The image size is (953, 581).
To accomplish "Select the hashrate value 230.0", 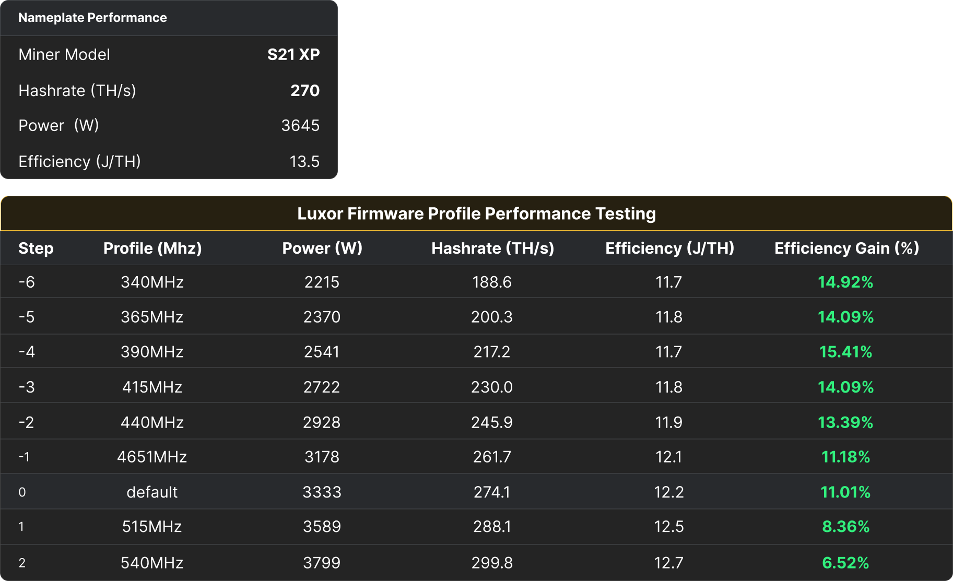I will [x=492, y=387].
